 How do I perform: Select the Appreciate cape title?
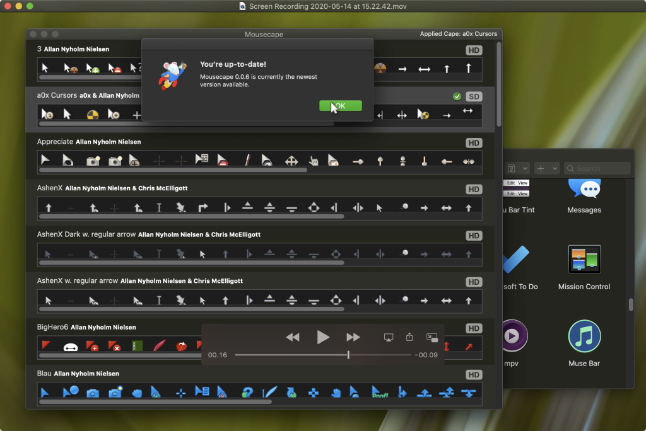point(56,142)
